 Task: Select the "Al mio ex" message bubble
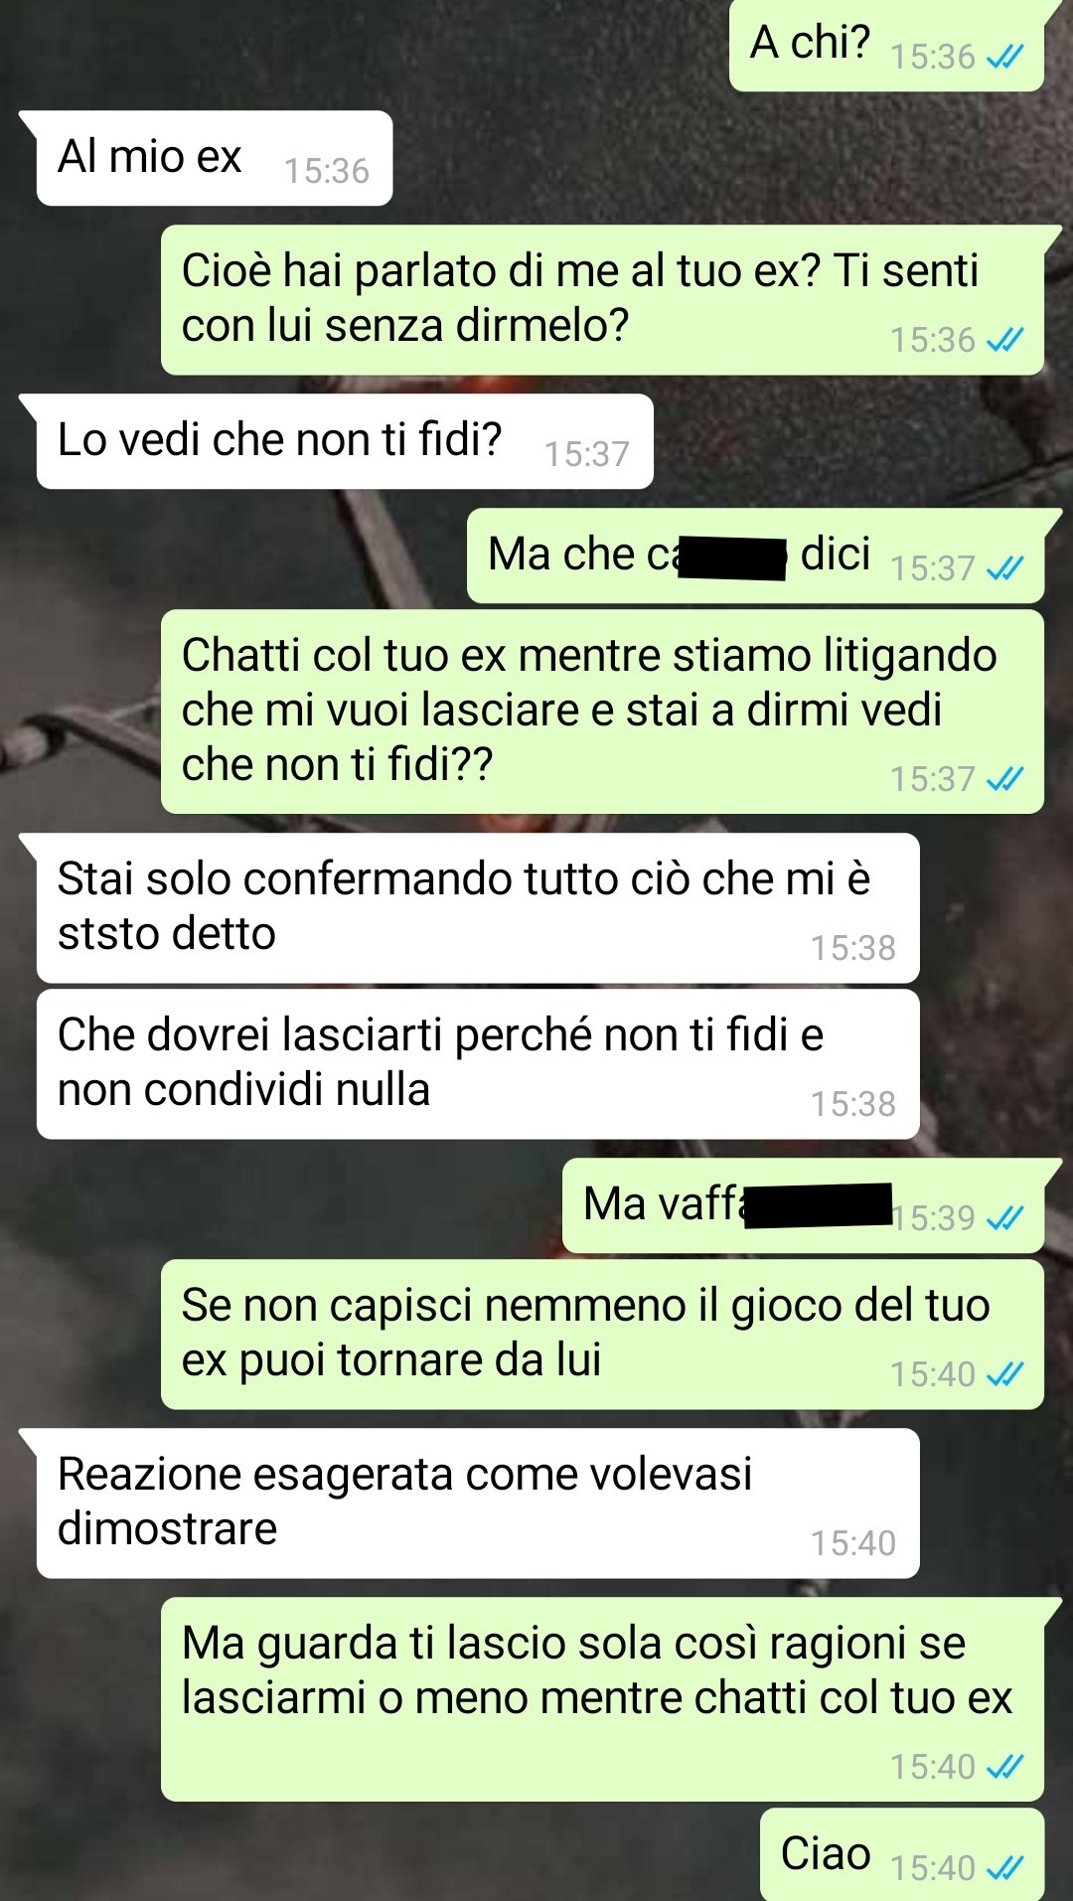(x=214, y=158)
